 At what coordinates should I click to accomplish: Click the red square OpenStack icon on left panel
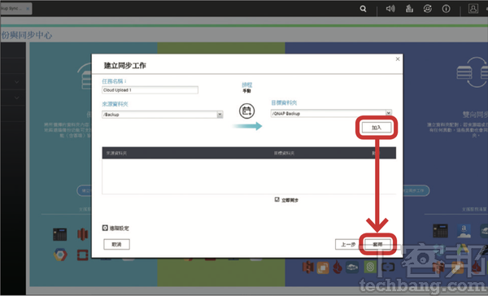[x=83, y=255]
